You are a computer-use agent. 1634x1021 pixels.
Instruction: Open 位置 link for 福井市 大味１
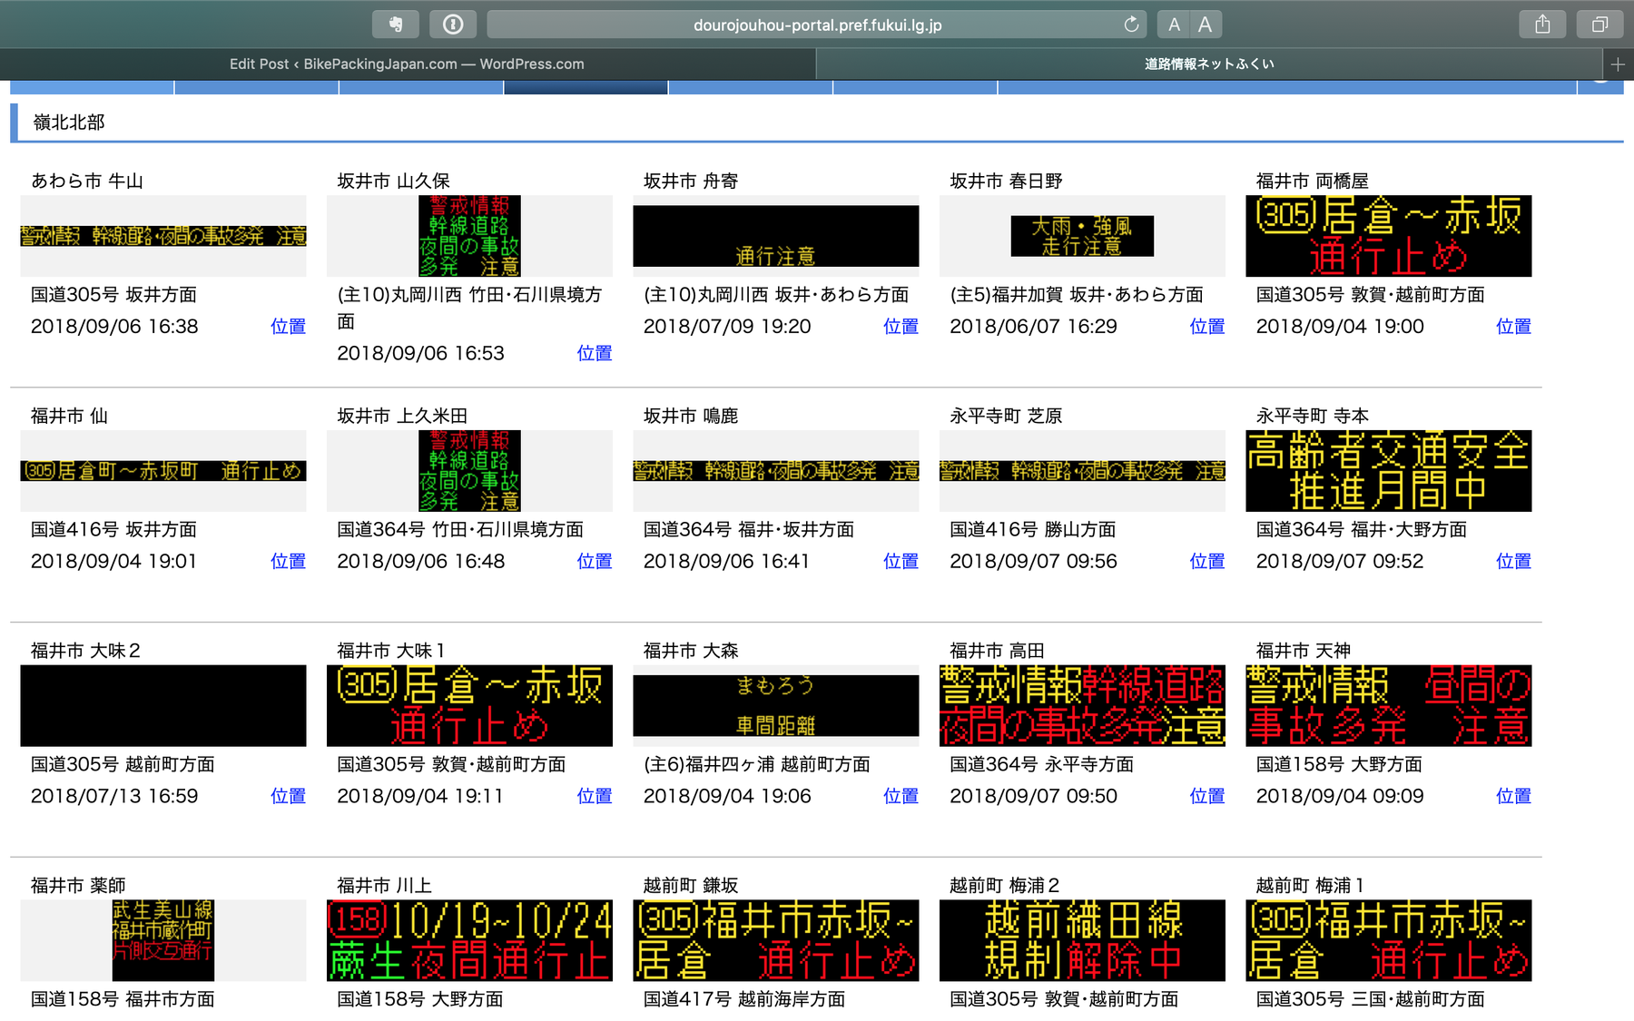(x=595, y=796)
